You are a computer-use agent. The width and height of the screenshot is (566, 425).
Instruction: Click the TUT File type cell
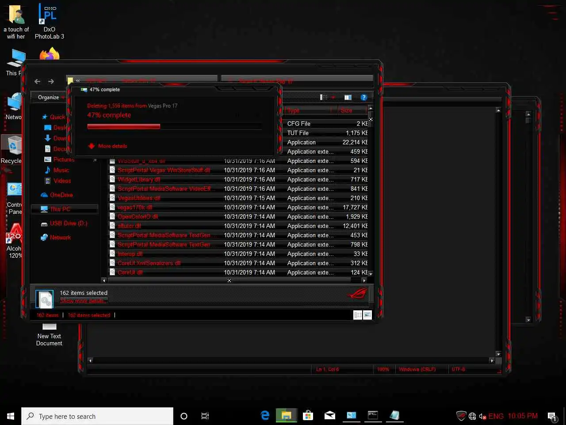click(x=298, y=133)
